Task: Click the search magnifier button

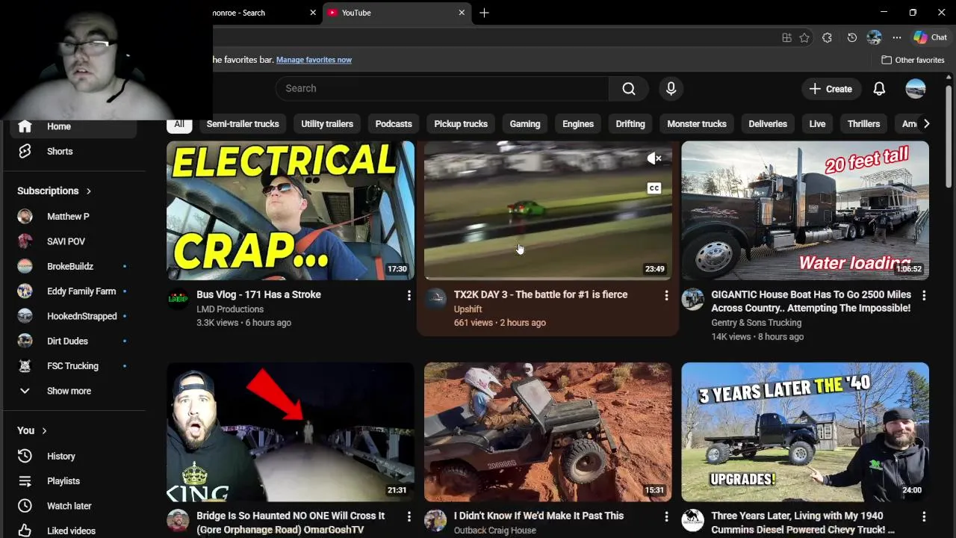Action: 629,88
